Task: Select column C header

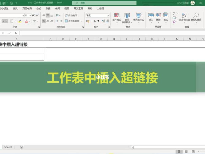Action: pyautogui.click(x=50, y=39)
